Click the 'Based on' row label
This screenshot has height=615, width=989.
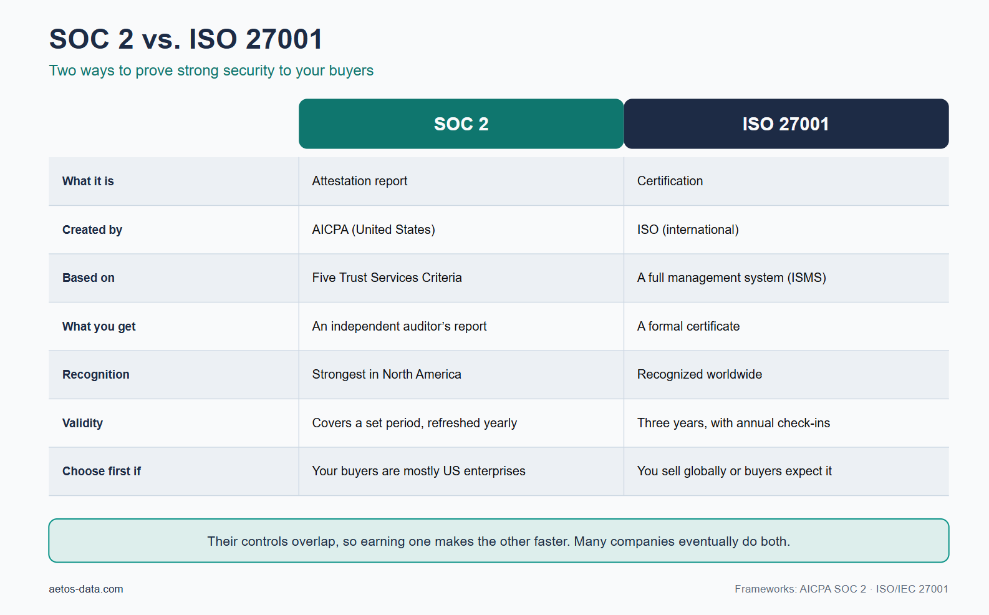point(89,278)
